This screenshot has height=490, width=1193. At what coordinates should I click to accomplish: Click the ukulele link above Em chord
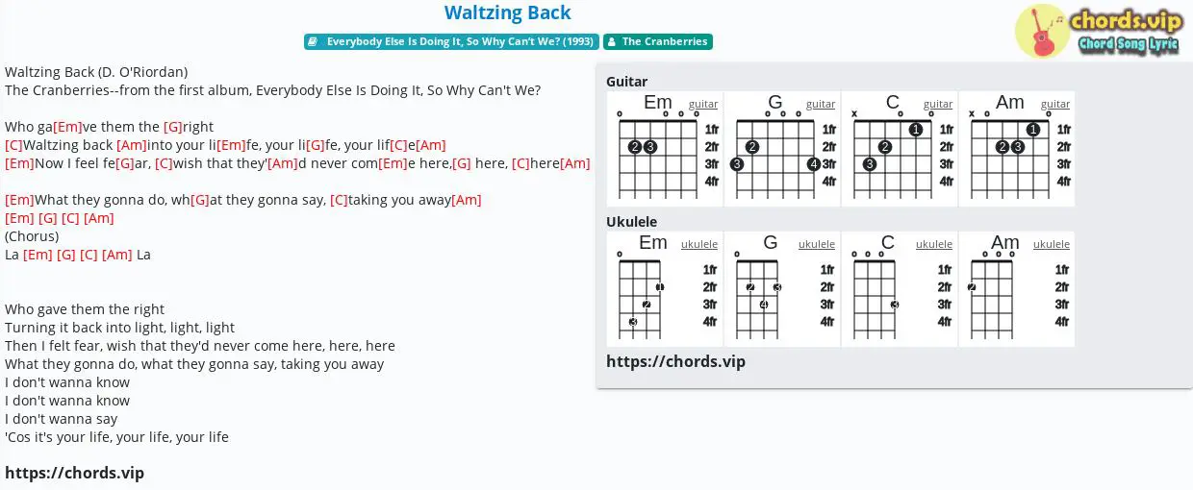coord(699,244)
